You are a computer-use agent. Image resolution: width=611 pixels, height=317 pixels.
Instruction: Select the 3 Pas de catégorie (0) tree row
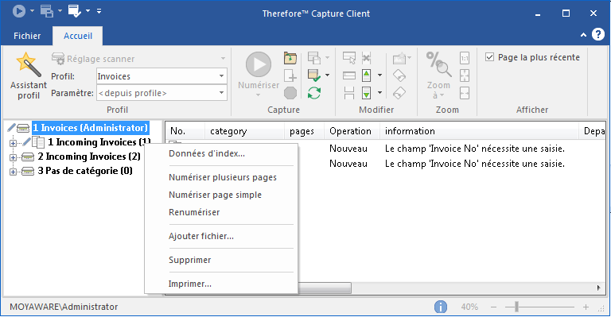pyautogui.click(x=85, y=171)
